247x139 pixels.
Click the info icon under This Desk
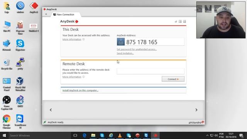coord(83,39)
